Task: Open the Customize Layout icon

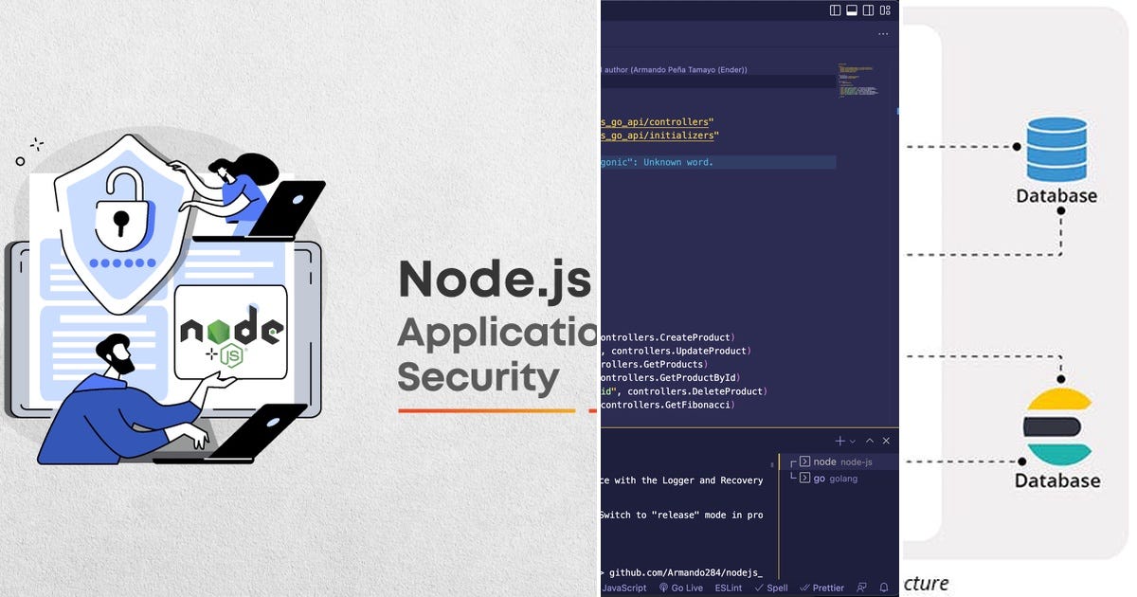Action: (x=886, y=10)
